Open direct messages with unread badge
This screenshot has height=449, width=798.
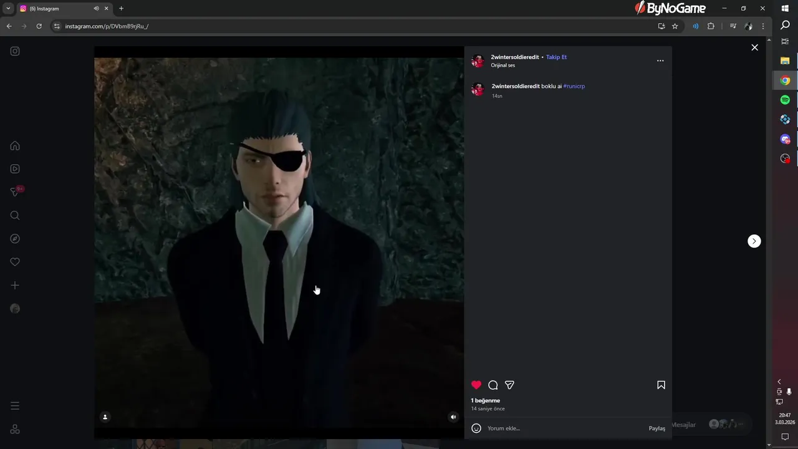point(16,191)
